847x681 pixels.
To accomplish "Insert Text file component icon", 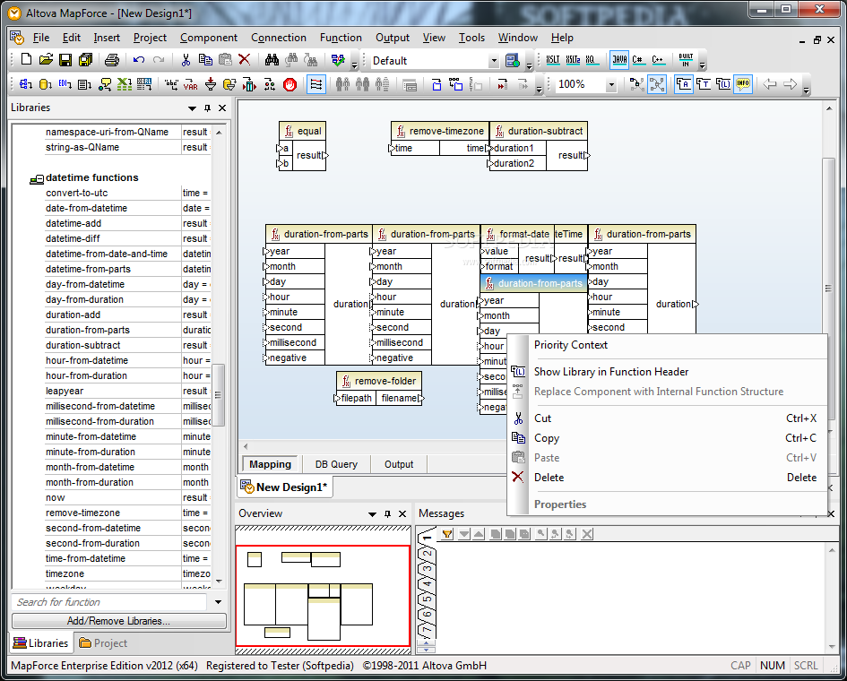I will click(x=85, y=84).
